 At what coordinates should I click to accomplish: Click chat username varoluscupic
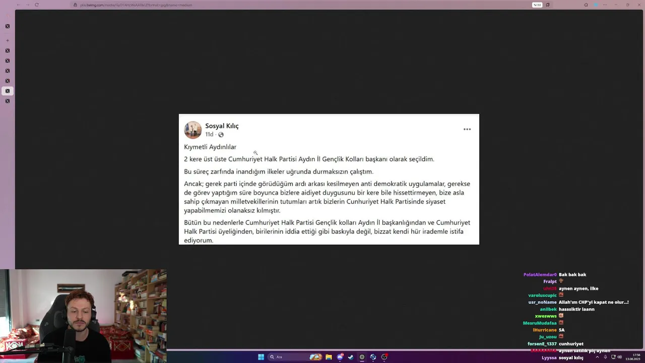pyautogui.click(x=542, y=295)
